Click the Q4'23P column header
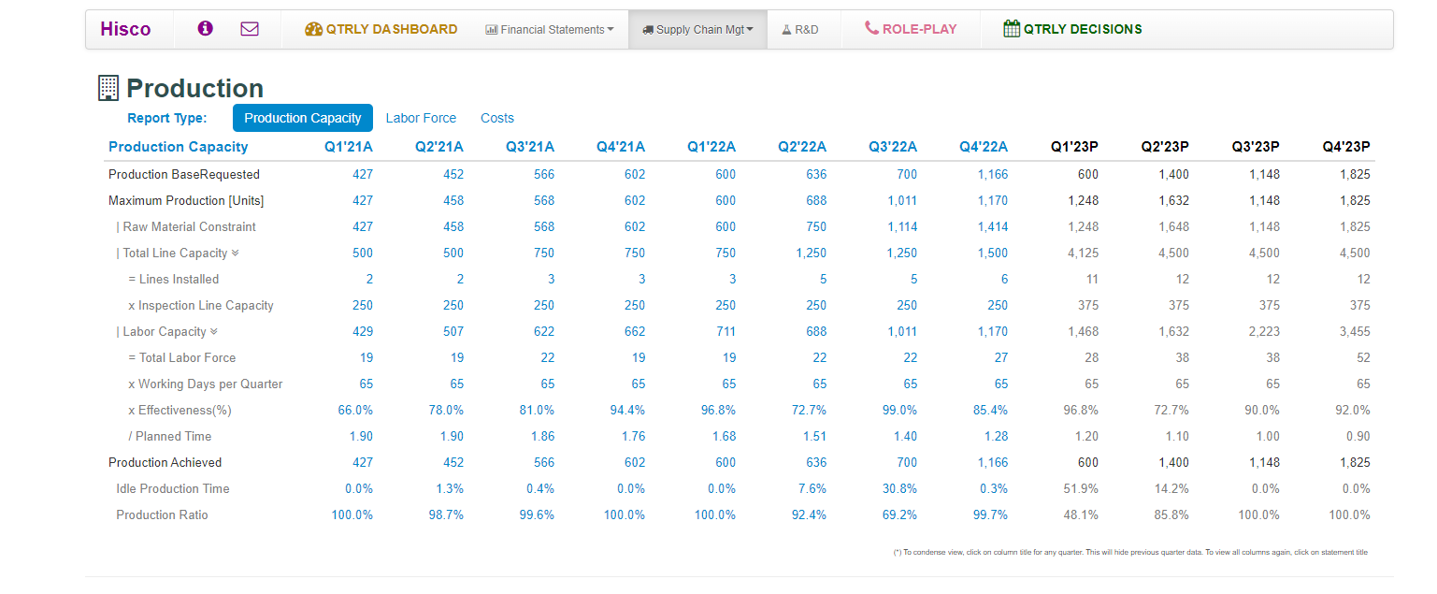 pyautogui.click(x=1346, y=147)
